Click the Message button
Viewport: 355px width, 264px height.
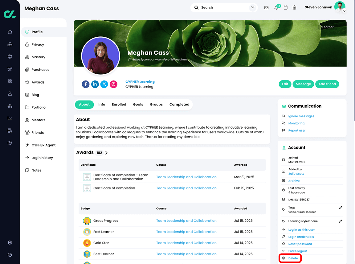point(303,84)
